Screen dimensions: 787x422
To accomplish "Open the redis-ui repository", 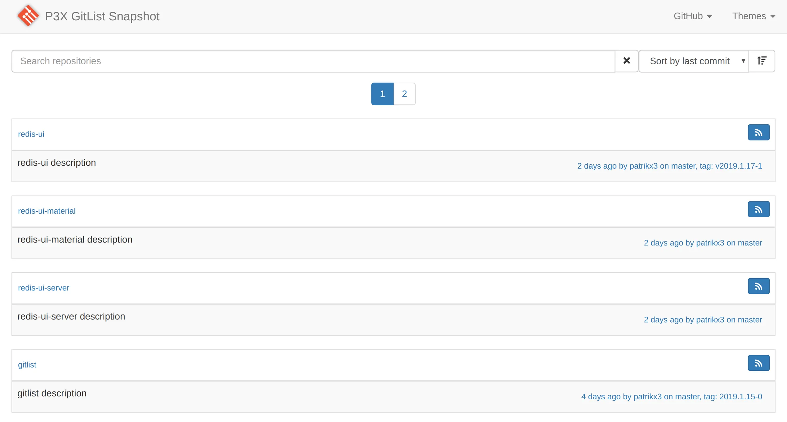I will [31, 134].
